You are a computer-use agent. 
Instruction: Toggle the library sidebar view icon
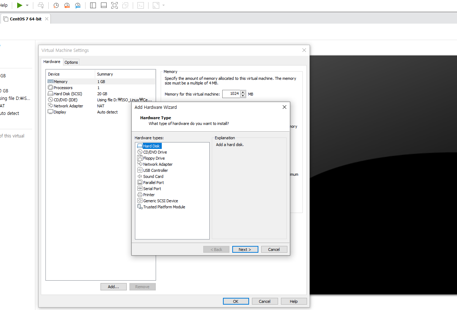tap(93, 5)
